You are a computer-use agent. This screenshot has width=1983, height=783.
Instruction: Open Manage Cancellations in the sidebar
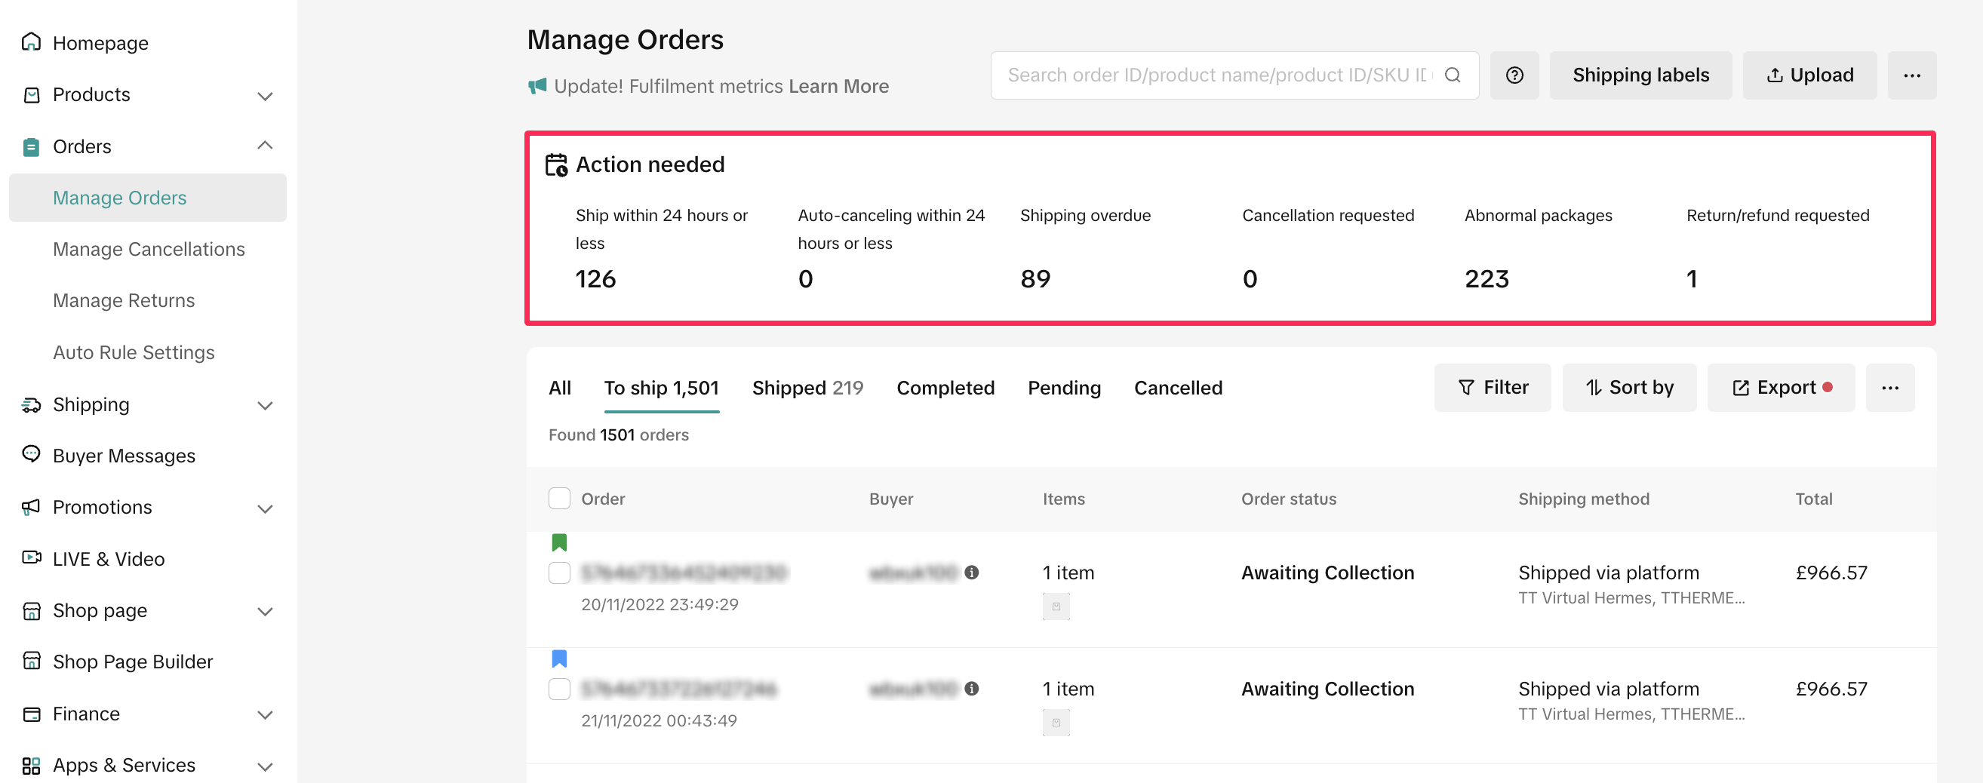coord(149,250)
